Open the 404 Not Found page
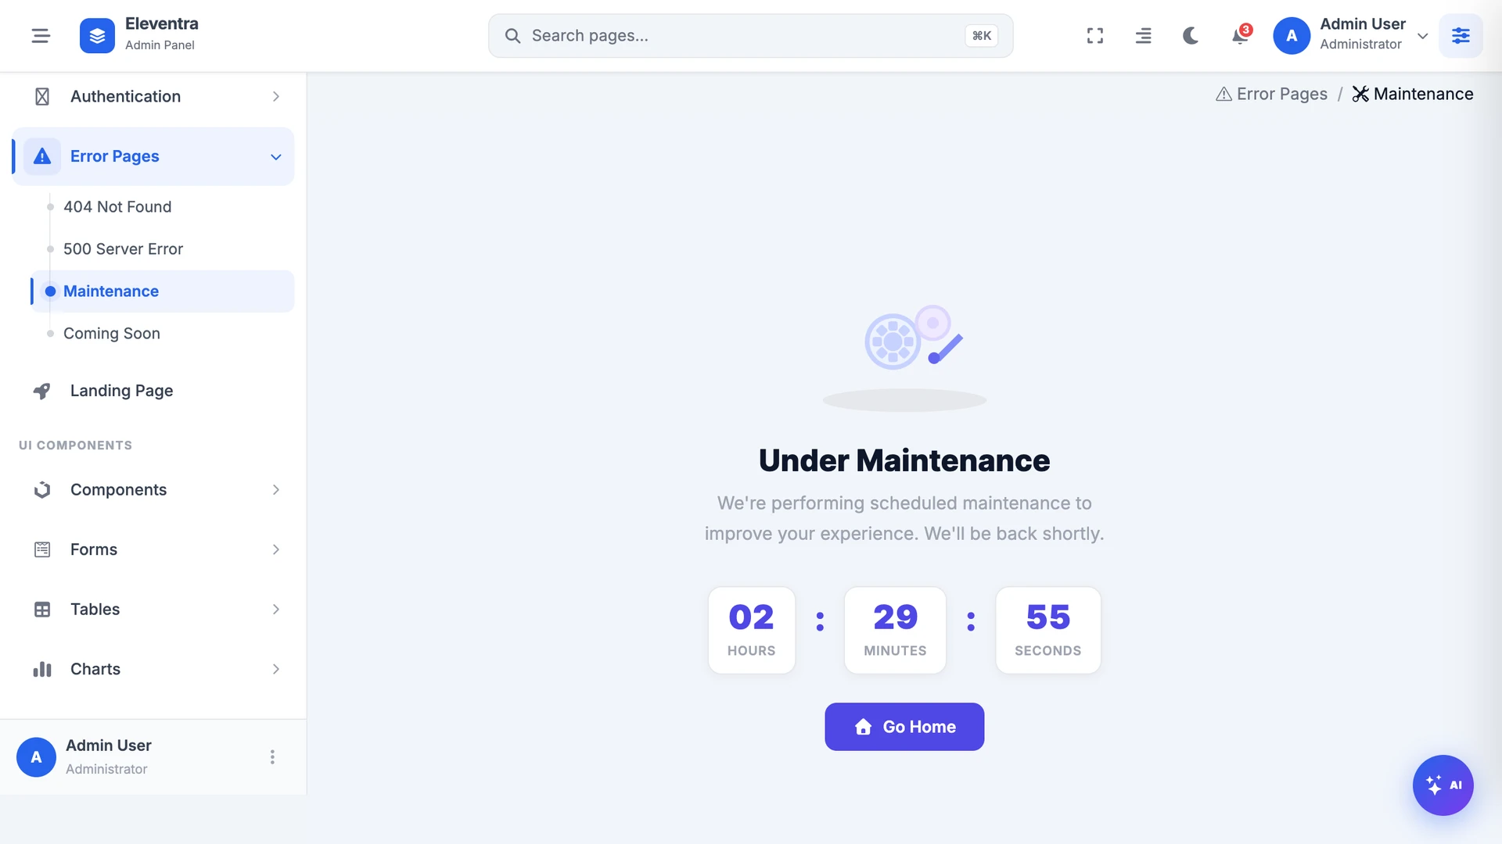The width and height of the screenshot is (1502, 844). click(117, 206)
